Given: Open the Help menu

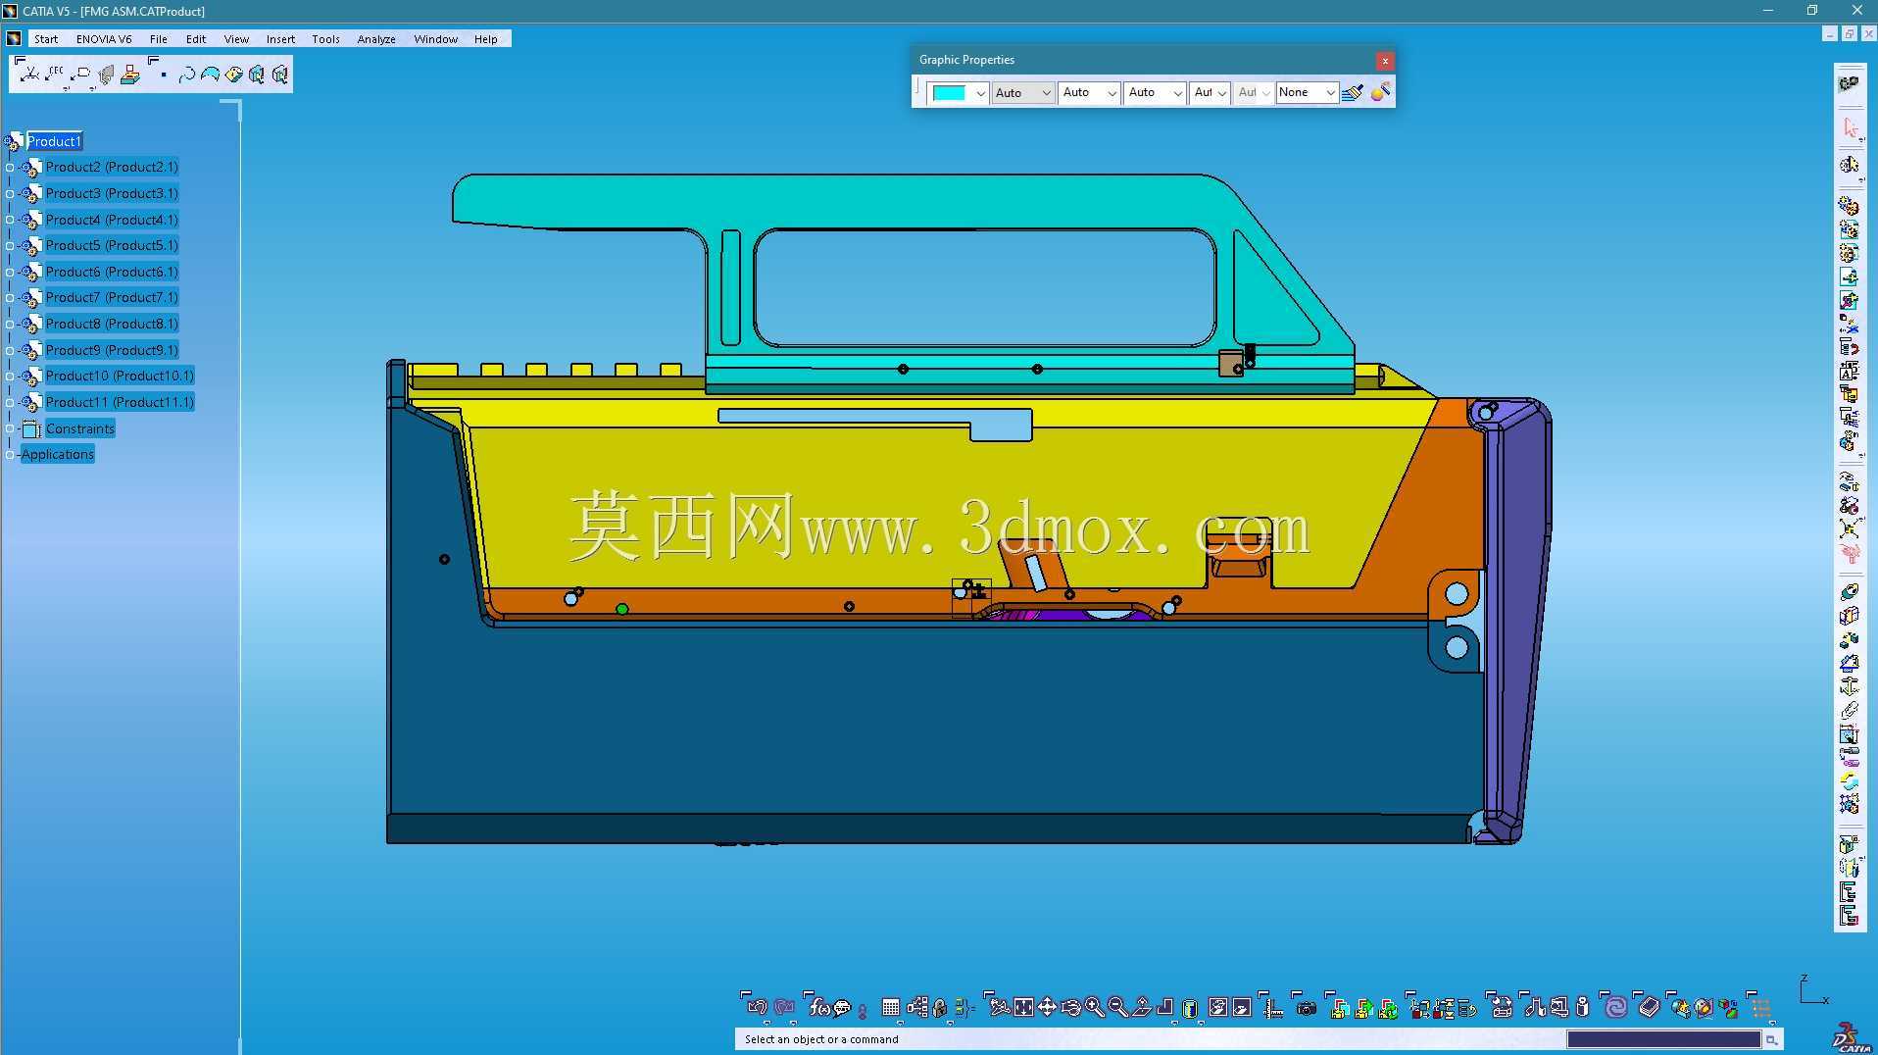Looking at the screenshot, I should coord(485,39).
